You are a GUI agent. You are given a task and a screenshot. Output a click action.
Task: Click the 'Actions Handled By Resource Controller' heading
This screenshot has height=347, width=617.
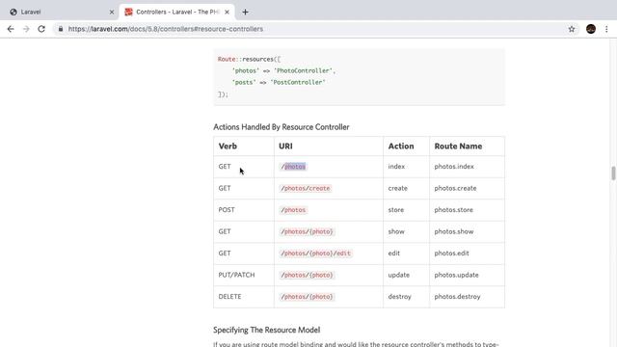282,127
